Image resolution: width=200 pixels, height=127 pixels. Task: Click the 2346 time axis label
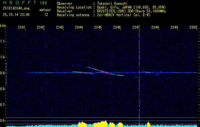pos(117,27)
